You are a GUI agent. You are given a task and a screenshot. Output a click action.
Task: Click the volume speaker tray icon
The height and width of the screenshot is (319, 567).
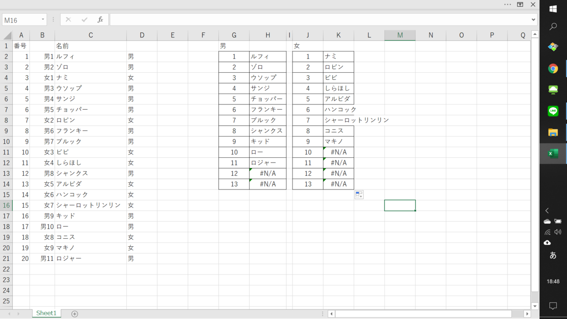point(558,232)
